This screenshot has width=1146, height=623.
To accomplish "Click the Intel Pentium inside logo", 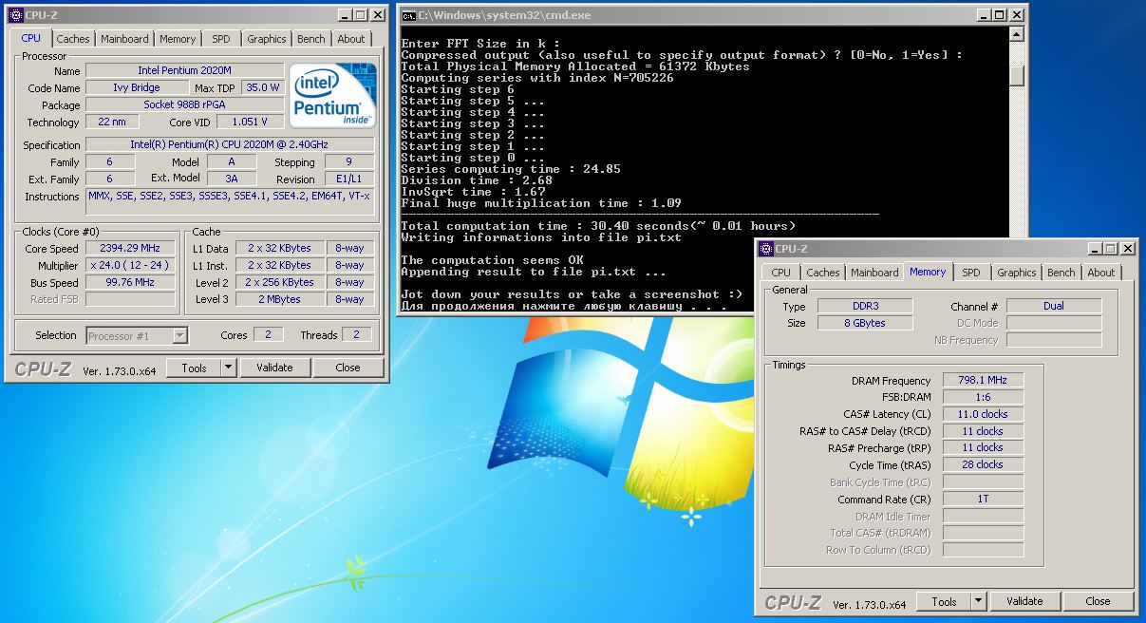I will click(332, 95).
